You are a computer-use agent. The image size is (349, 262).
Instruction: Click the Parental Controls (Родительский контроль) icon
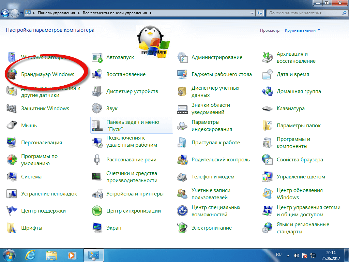point(182,159)
